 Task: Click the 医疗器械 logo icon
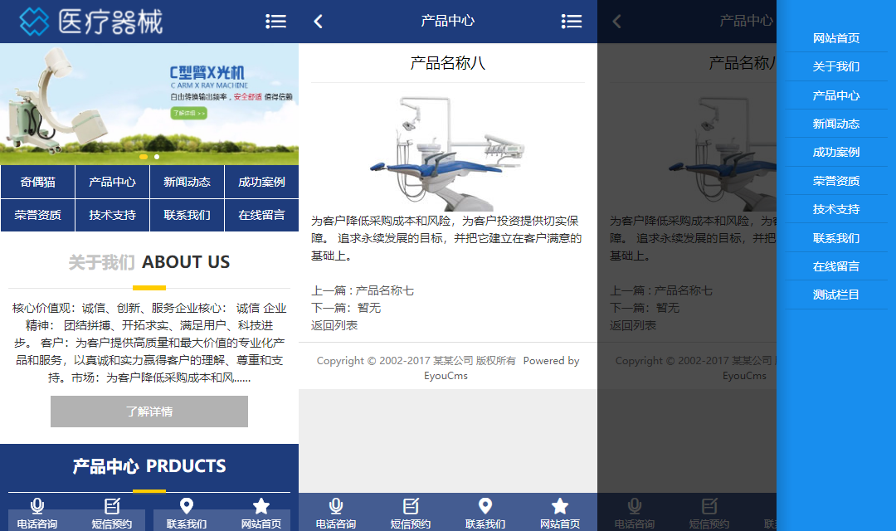tap(34, 22)
